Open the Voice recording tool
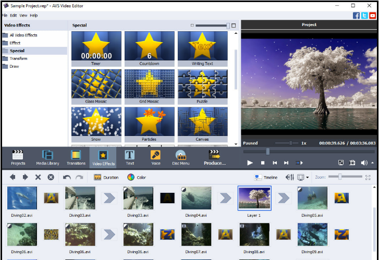The image size is (379, 260). click(155, 157)
